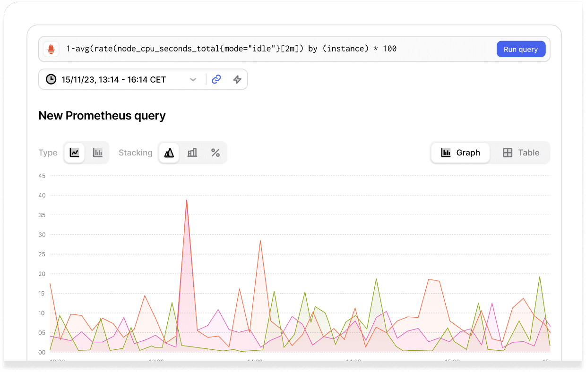
Task: Select the mountain-shaped stacking mode icon
Action: (169, 152)
